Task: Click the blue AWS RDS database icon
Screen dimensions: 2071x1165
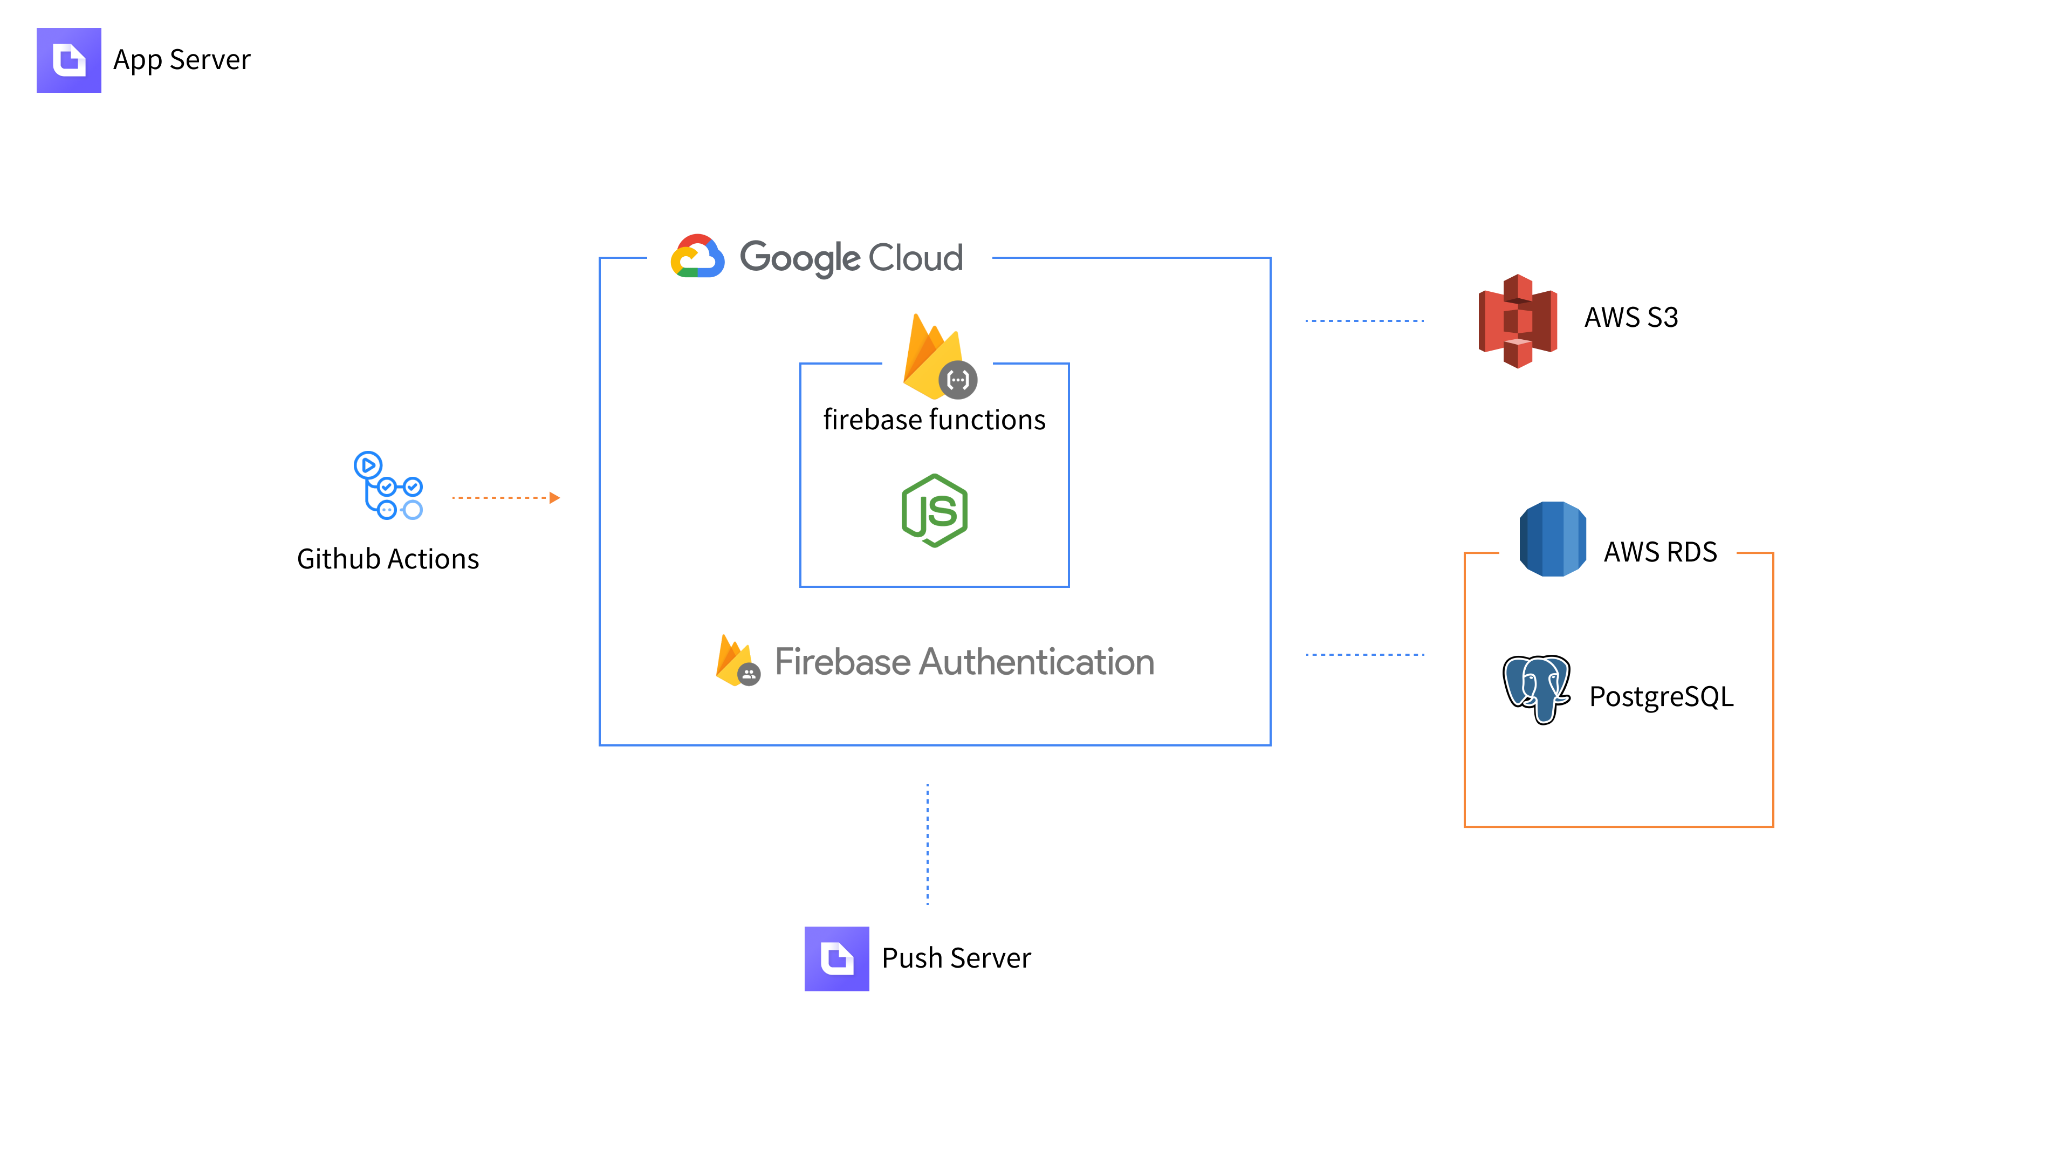Action: coord(1552,539)
